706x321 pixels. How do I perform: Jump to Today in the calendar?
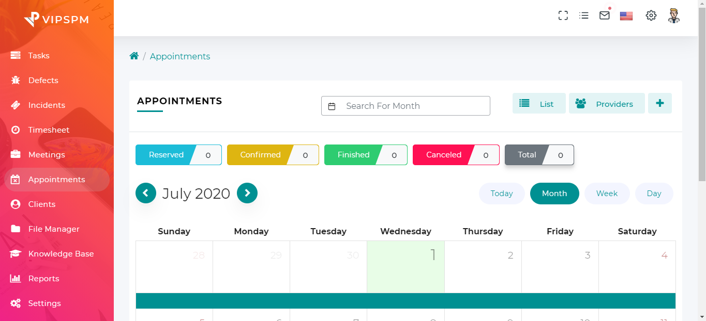click(x=502, y=194)
